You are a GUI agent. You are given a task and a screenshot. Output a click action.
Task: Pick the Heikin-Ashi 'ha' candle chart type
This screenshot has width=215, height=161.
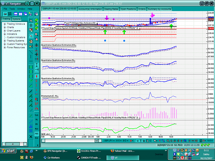[36, 99]
